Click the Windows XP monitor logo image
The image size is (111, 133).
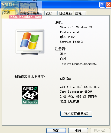click(30, 42)
